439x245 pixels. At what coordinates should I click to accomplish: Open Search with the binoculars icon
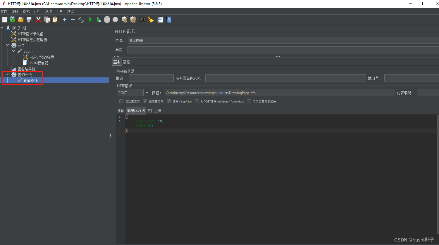coord(143,20)
